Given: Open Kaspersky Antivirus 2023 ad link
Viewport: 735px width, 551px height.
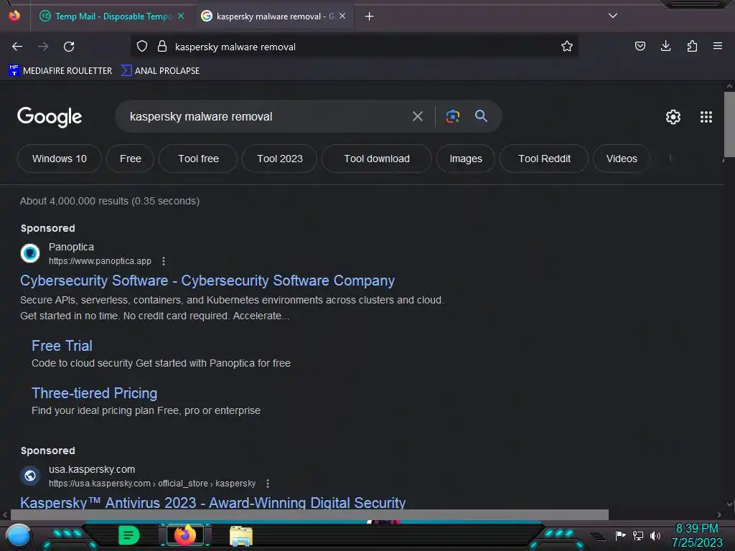Looking at the screenshot, I should coord(212,503).
